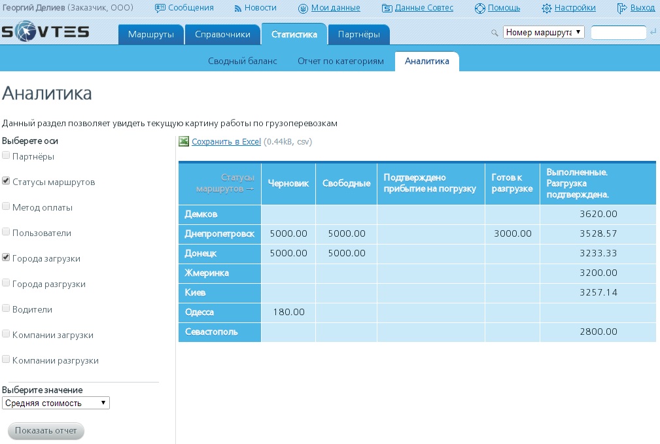The image size is (660, 444).
Task: Uncheck the Статусы маршрутов checkbox
Action: [x=6, y=181]
